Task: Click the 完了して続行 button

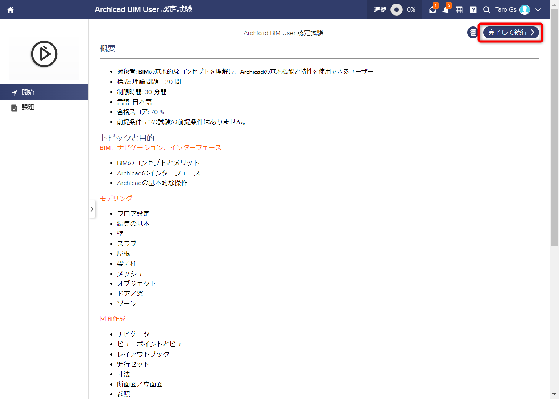Action: 511,33
